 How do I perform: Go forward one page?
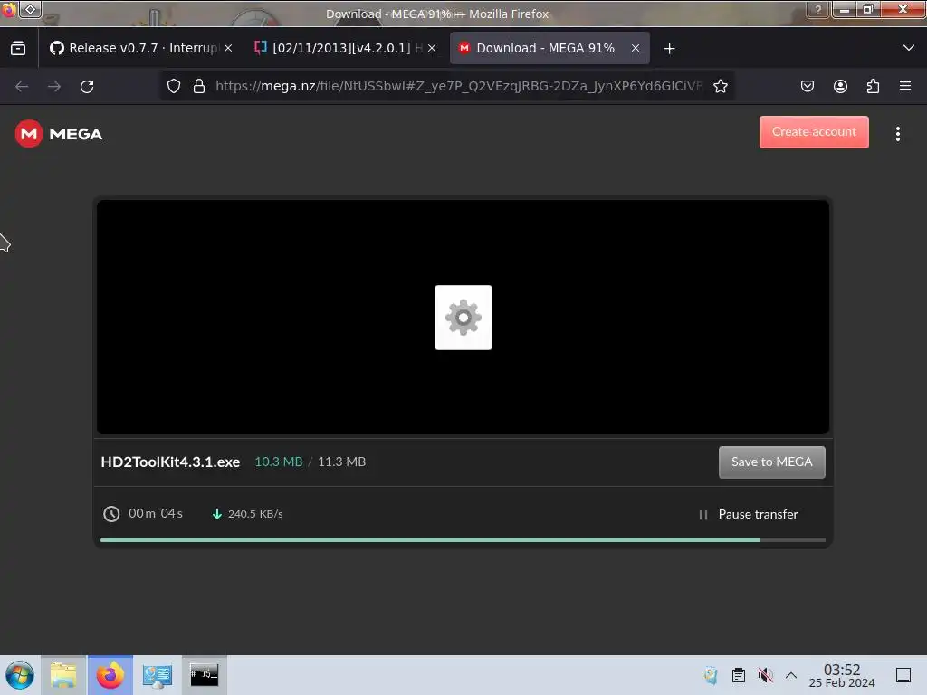[x=54, y=86]
